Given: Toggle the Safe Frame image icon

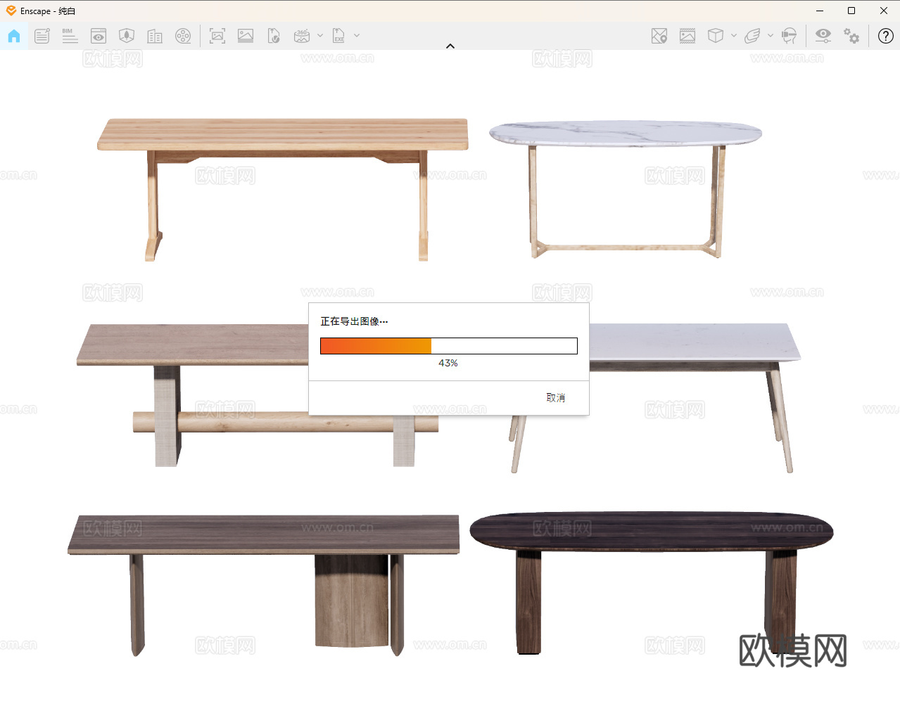Looking at the screenshot, I should tap(687, 36).
